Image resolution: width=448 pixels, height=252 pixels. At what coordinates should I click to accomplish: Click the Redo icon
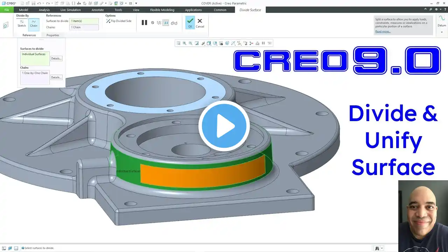(x=48, y=3)
